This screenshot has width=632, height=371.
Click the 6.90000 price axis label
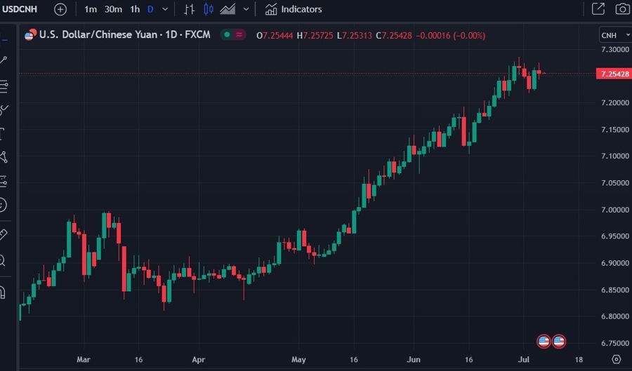[614, 263]
